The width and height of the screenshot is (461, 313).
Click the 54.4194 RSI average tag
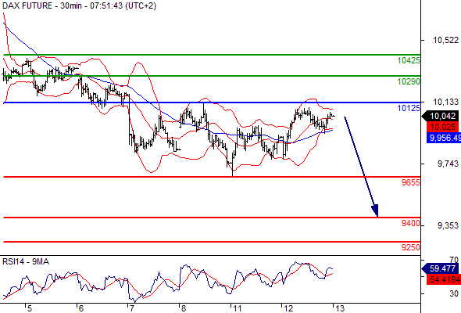[444, 279]
